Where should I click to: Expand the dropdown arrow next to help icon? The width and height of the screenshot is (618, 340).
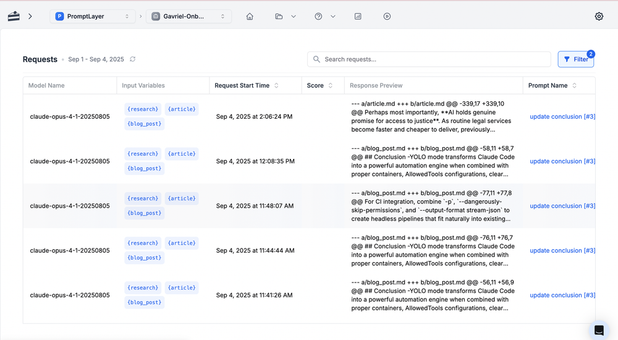point(333,17)
